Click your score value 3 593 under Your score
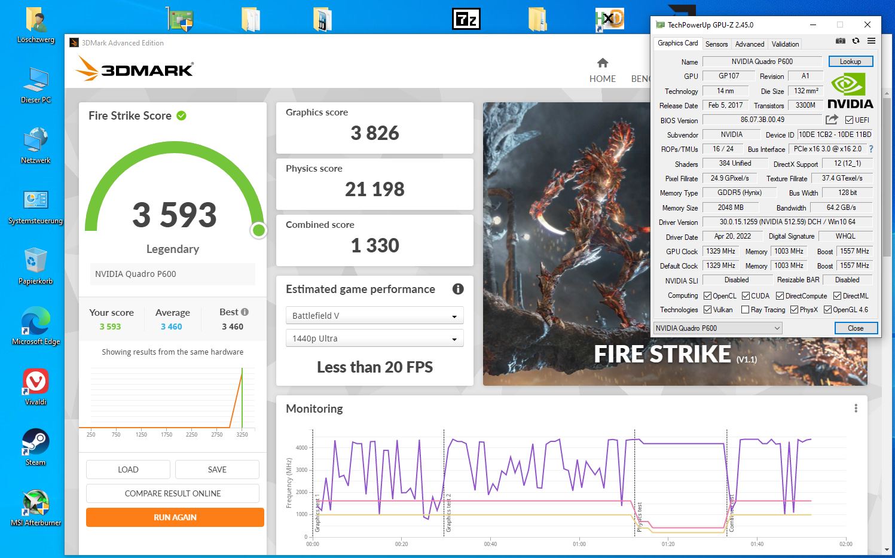The height and width of the screenshot is (558, 895). [110, 327]
